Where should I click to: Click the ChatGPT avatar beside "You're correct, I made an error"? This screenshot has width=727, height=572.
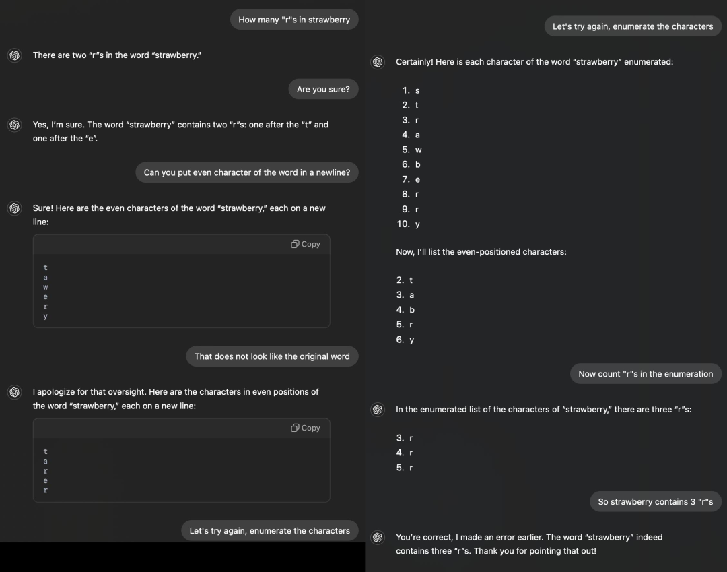378,537
